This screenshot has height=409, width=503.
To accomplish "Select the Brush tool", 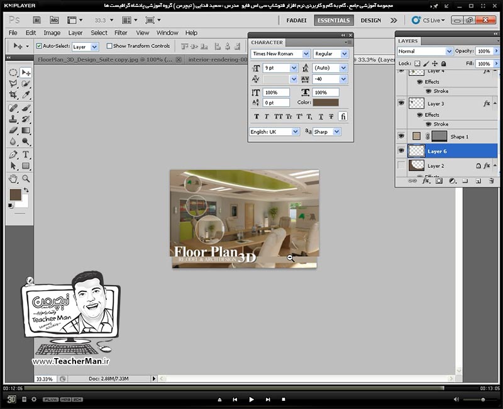I will tap(26, 108).
